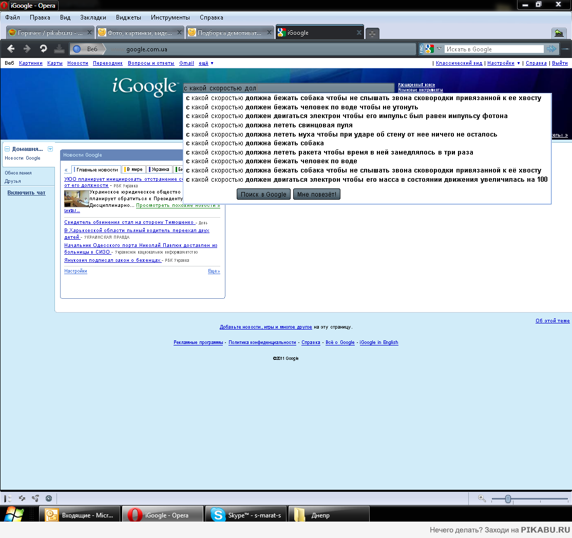The image size is (572, 538).
Task: Open the Инструменты menu
Action: click(170, 17)
